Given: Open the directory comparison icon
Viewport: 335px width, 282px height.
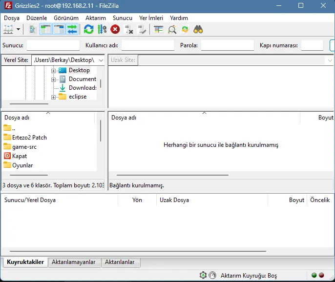Looking at the screenshot, I should (158, 29).
